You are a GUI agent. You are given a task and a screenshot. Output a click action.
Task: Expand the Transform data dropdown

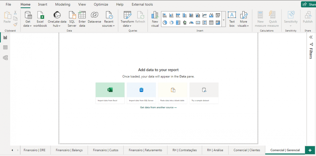tap(127, 26)
